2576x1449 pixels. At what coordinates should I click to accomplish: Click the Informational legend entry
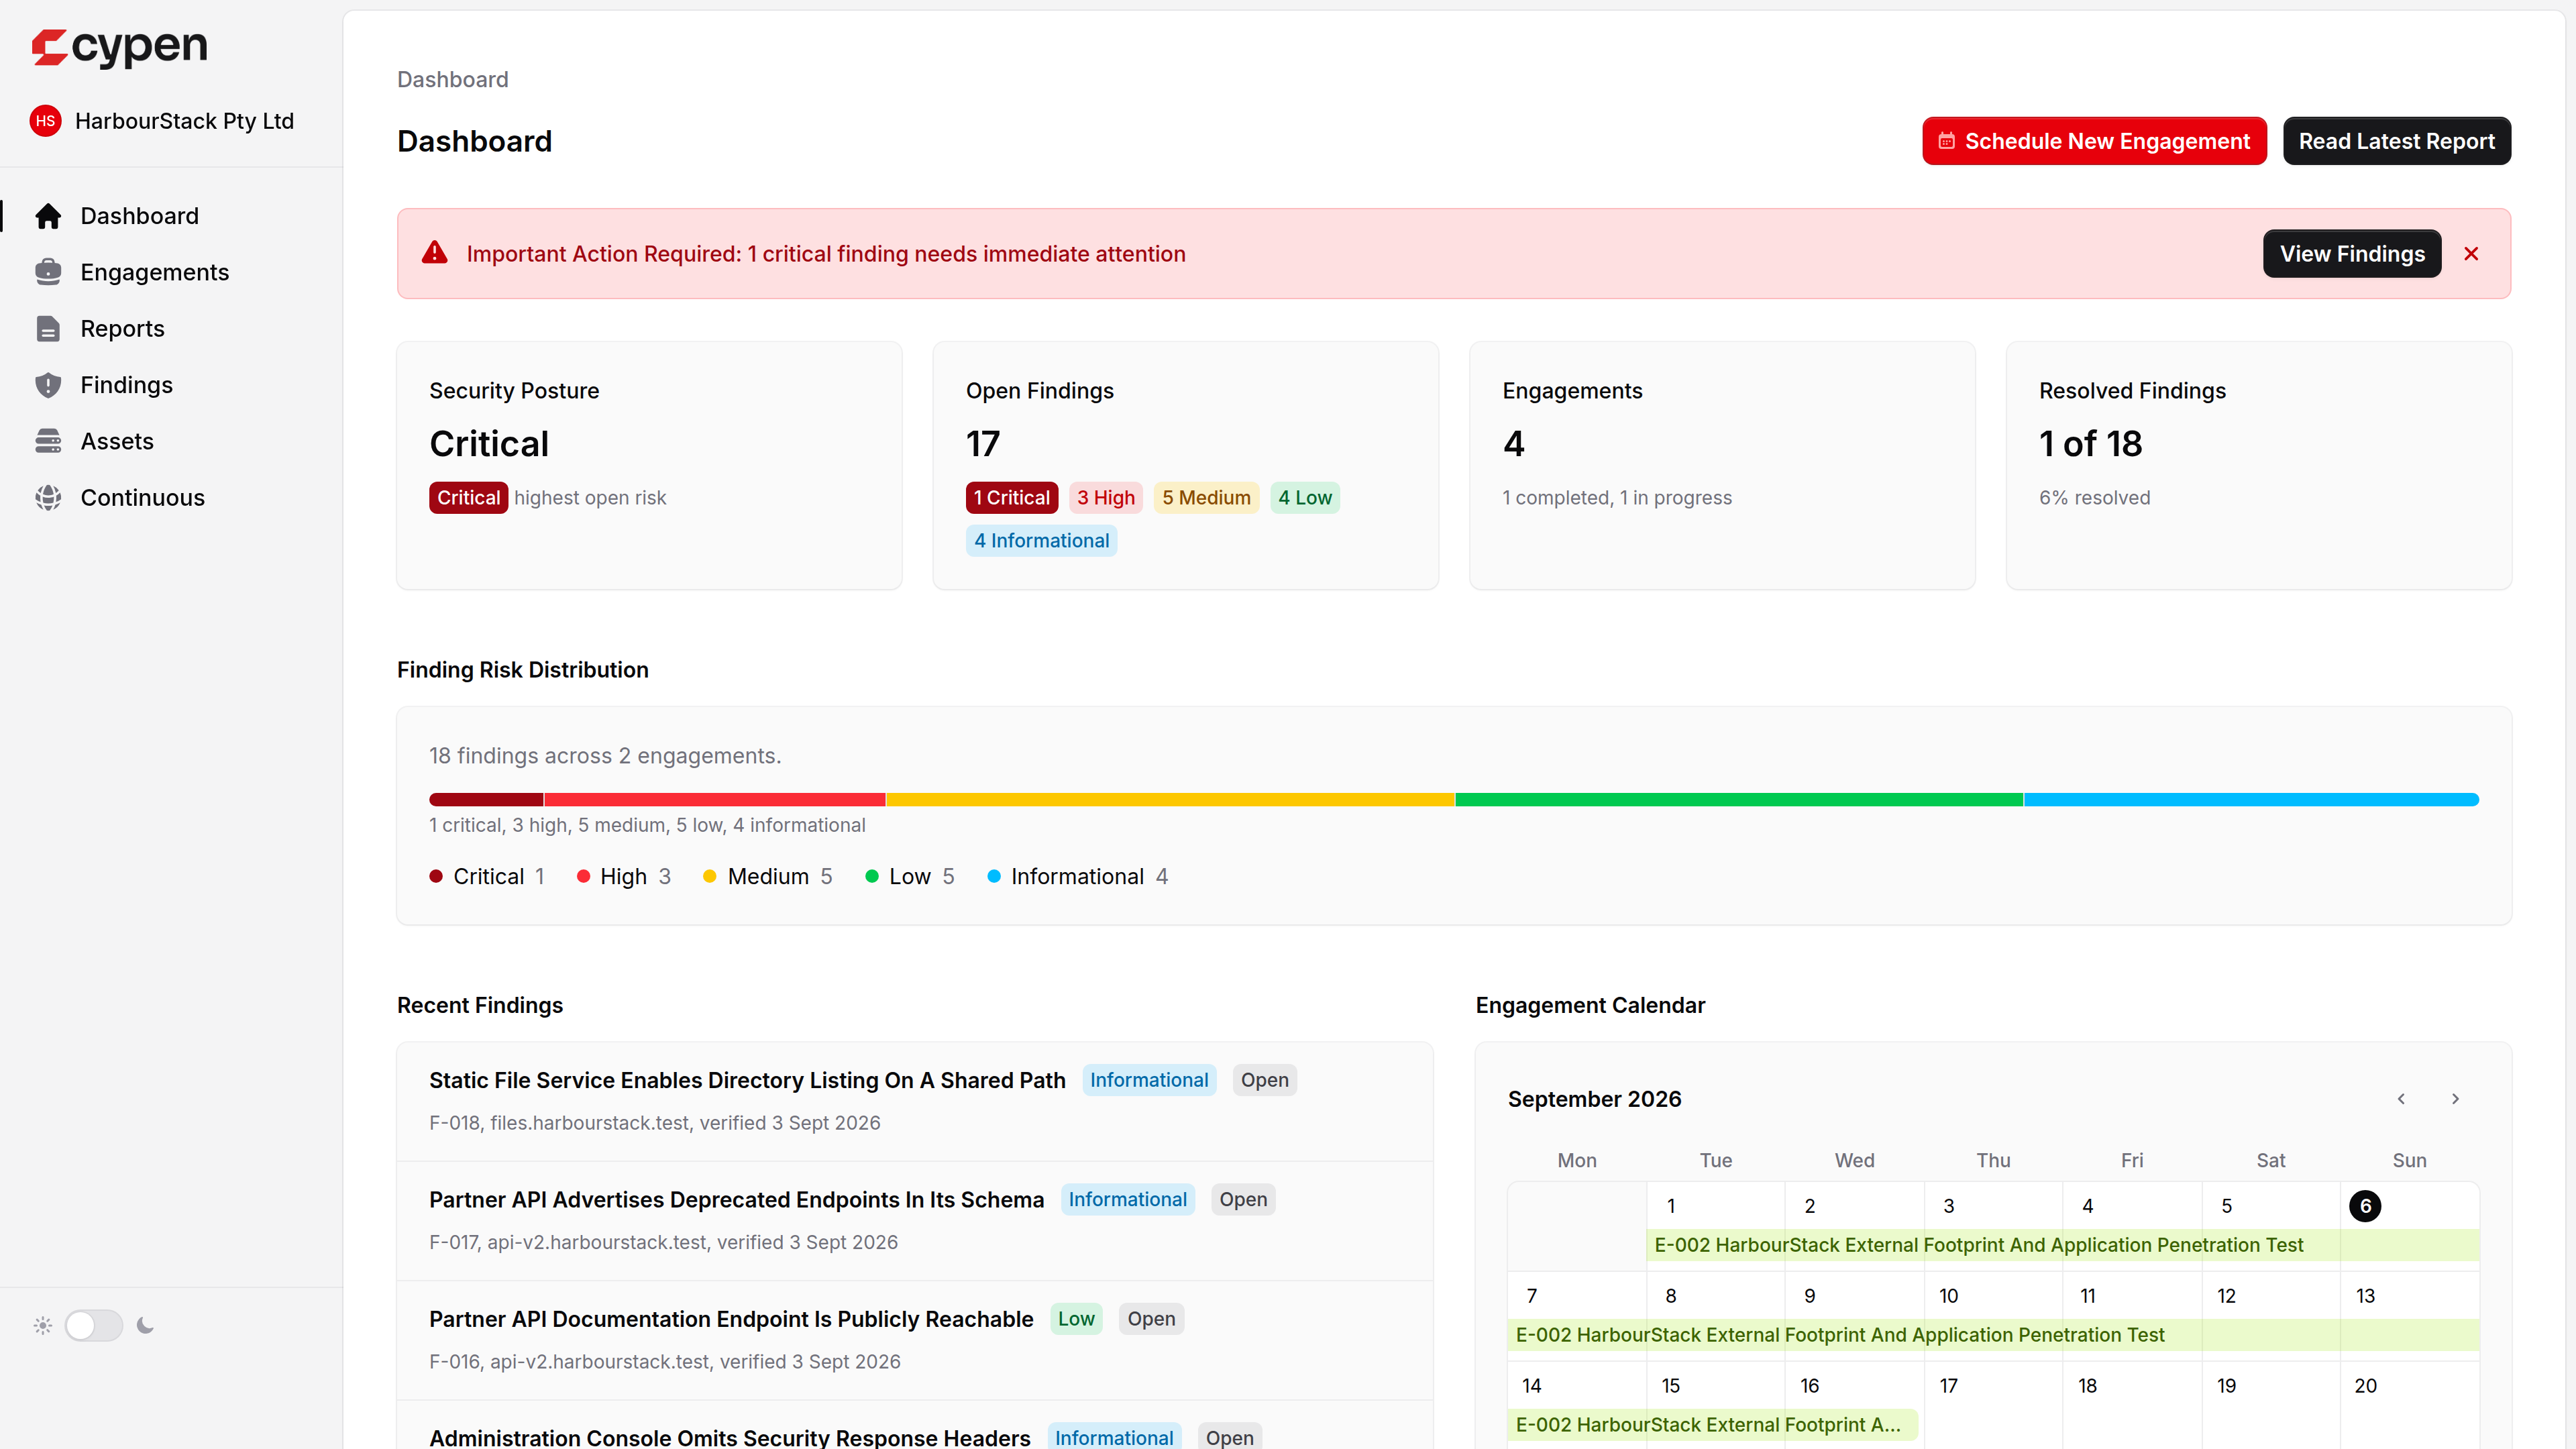click(x=1078, y=877)
